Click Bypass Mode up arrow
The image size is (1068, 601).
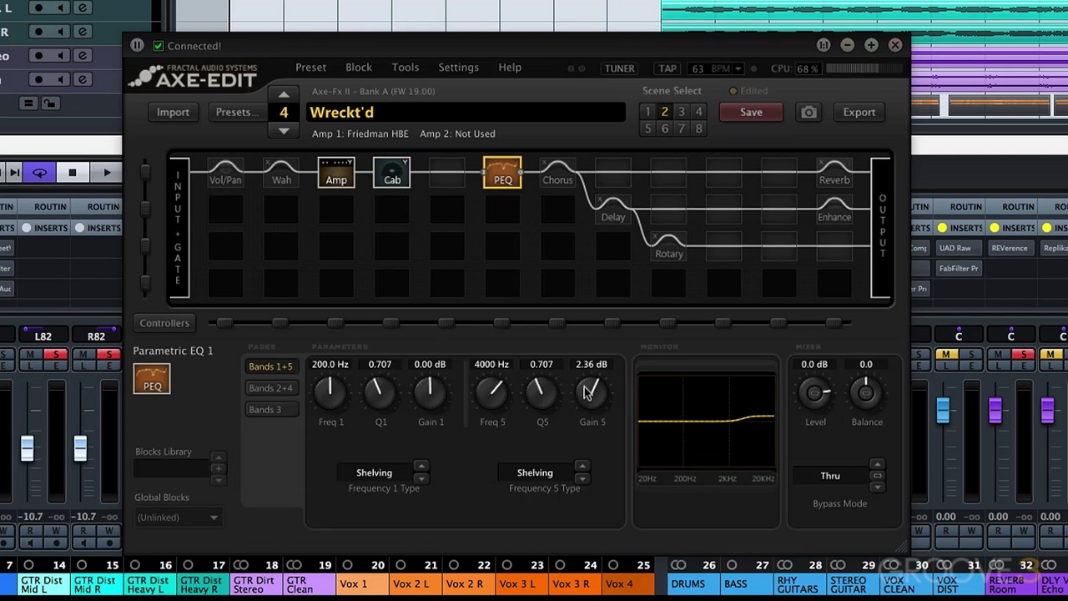click(877, 464)
